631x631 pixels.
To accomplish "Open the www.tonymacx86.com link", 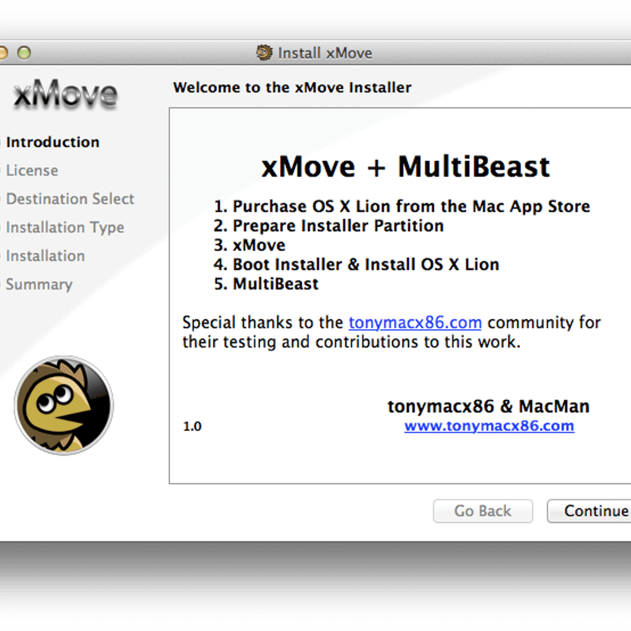I will pos(489,426).
